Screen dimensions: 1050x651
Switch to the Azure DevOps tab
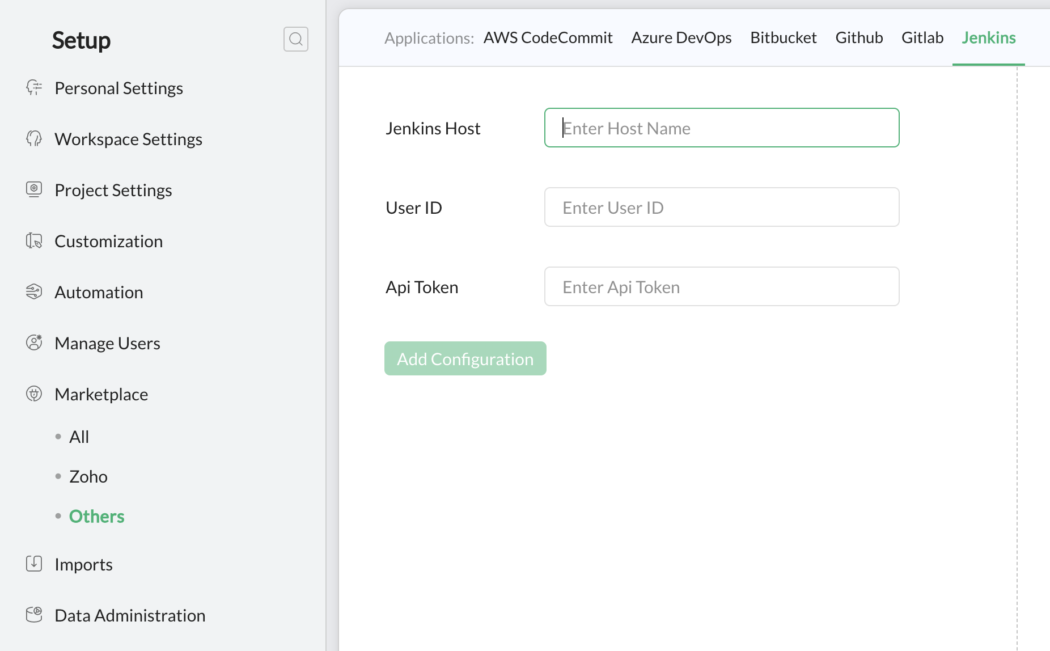click(681, 37)
